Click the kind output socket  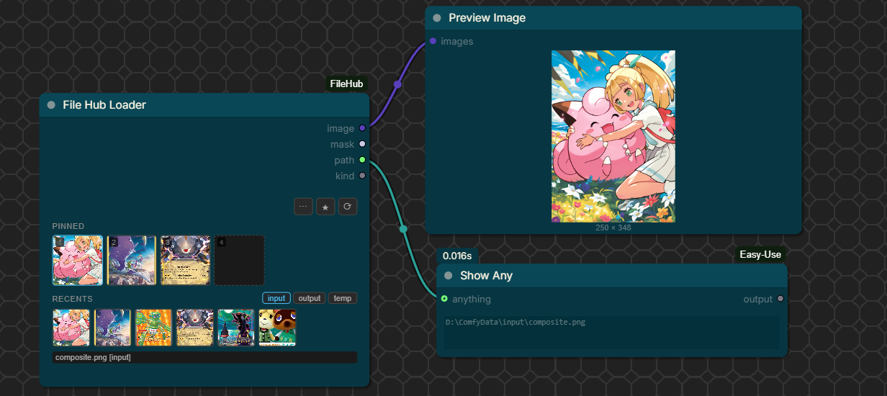tap(362, 176)
